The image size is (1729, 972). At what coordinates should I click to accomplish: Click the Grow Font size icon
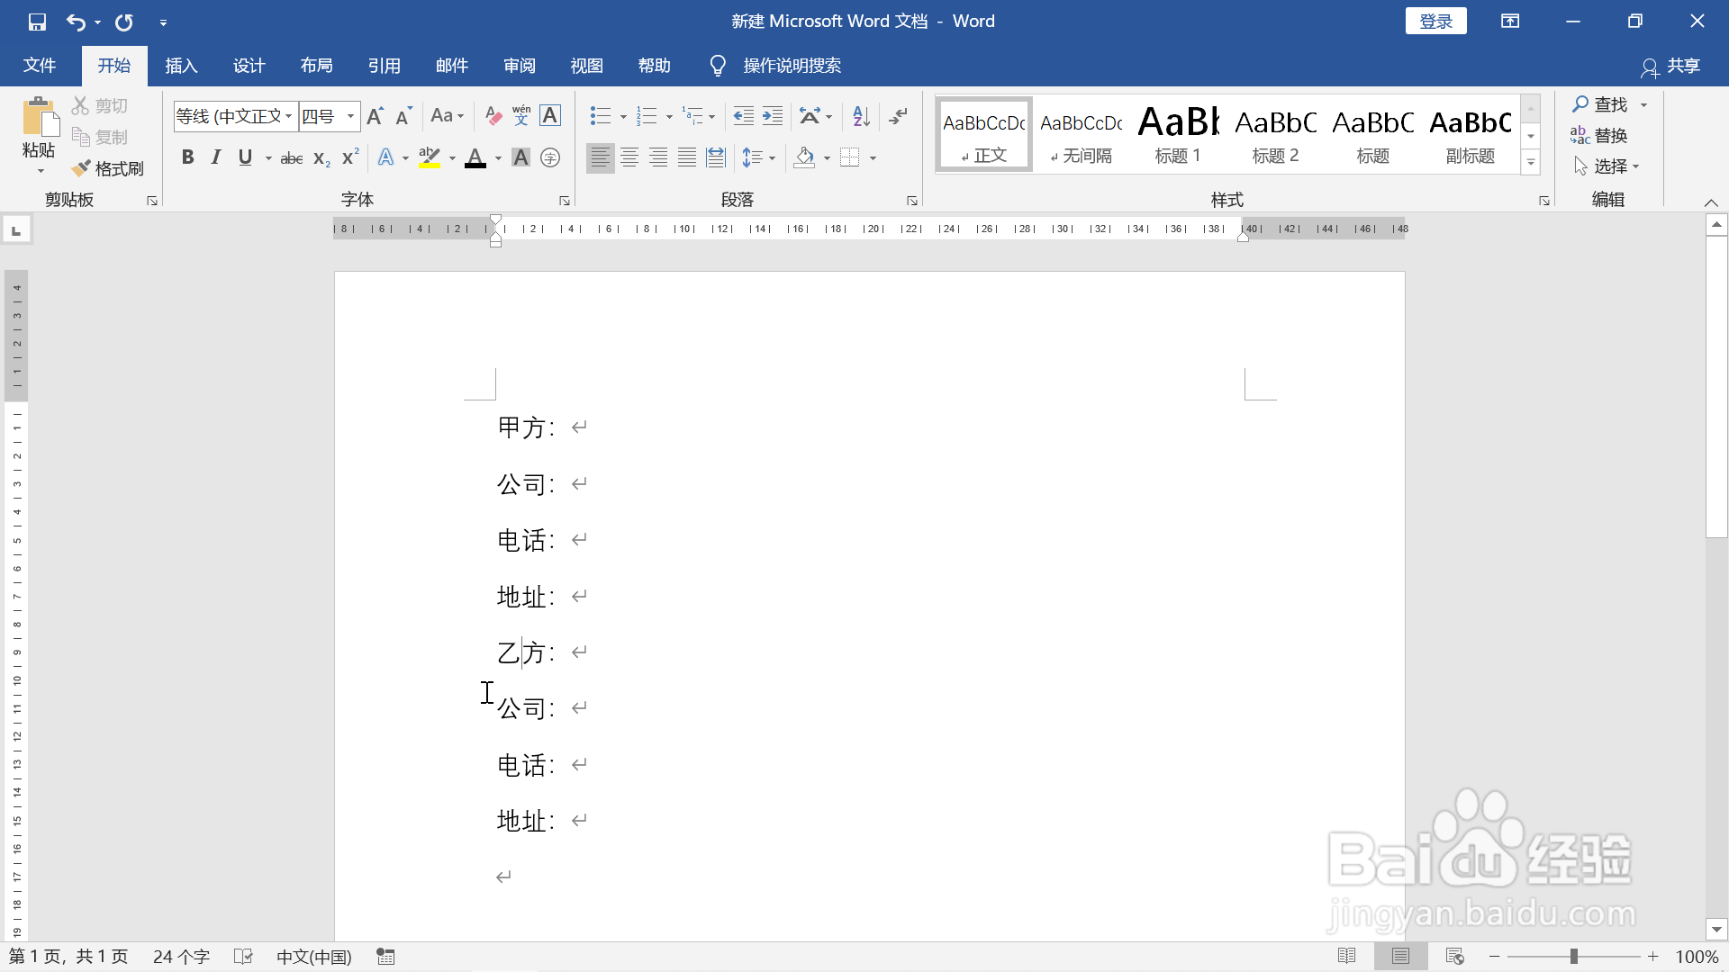(x=376, y=115)
